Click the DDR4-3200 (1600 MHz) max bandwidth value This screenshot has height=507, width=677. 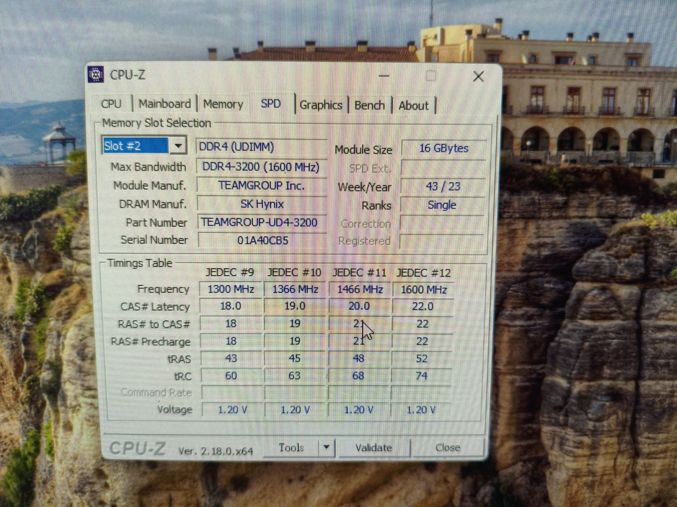pos(262,167)
